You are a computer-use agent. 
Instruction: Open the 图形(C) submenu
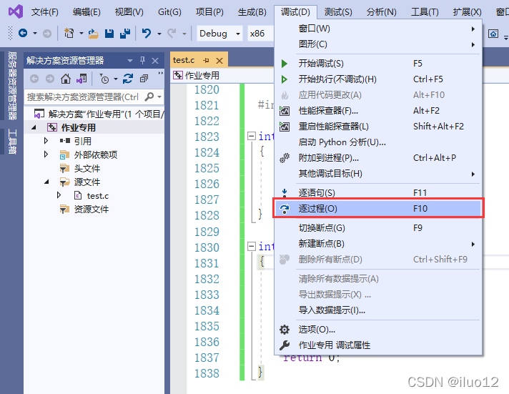378,44
